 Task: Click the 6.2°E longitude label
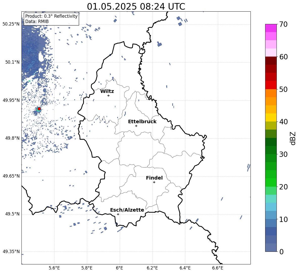[152, 268]
